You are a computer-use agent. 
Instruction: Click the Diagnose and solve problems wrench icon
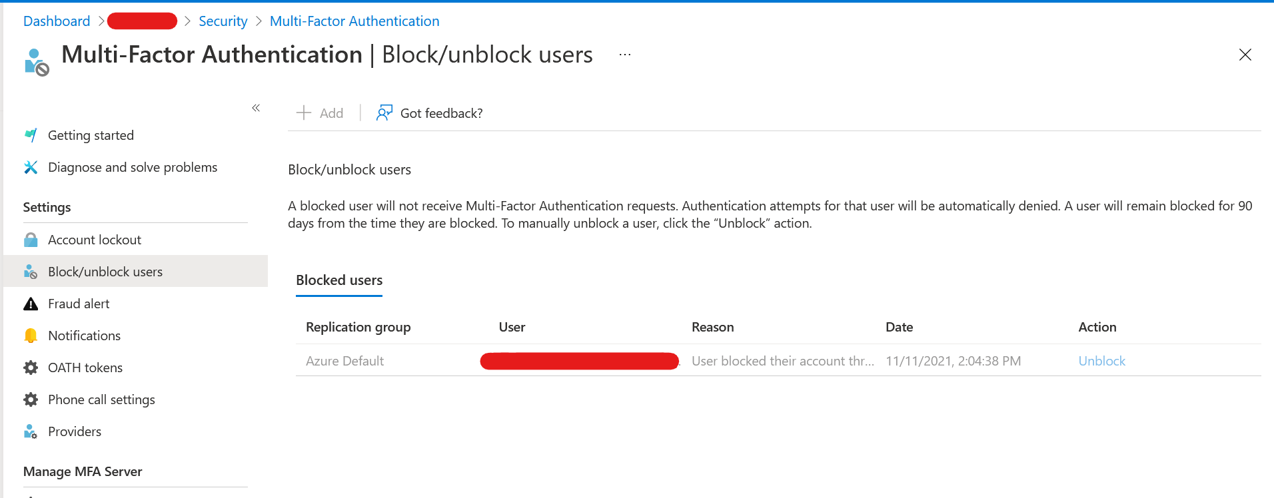pyautogui.click(x=31, y=167)
